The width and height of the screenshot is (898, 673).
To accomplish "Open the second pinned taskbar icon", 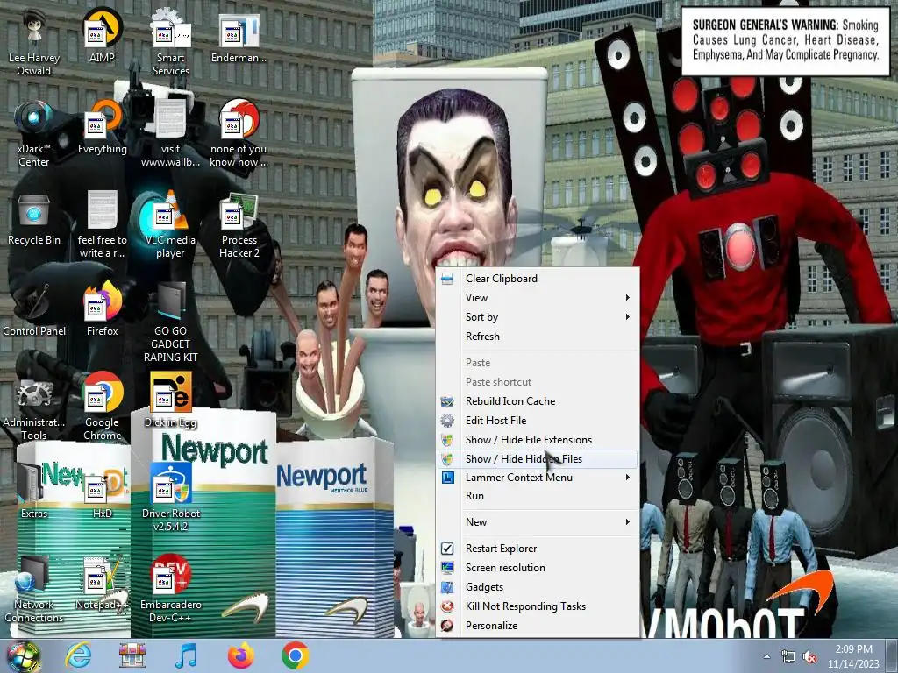I will 132,655.
